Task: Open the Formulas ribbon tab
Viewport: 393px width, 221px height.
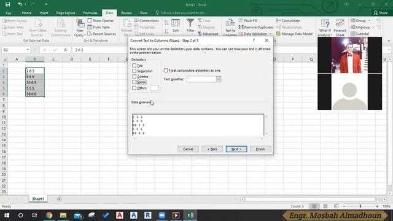Action: click(x=90, y=13)
